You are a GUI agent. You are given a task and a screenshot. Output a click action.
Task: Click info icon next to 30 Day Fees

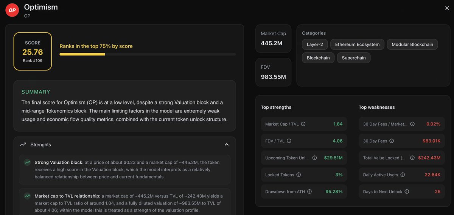392,141
